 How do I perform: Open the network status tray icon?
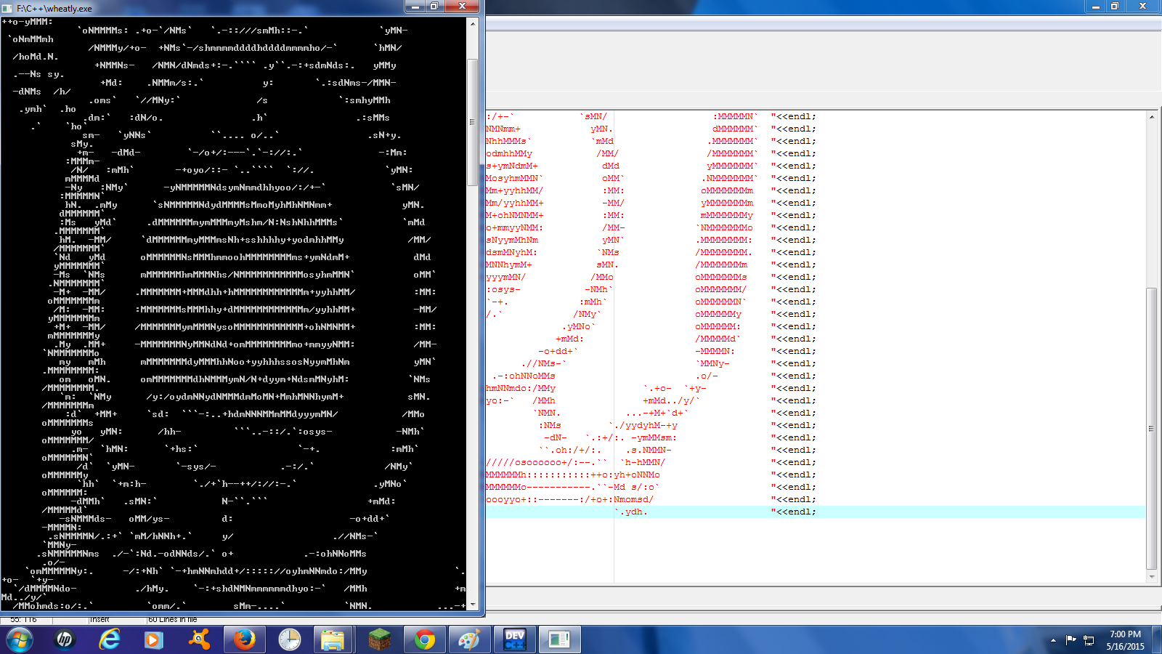click(x=1089, y=640)
